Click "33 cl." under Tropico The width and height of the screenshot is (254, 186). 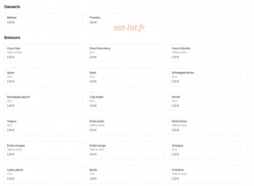[x=10, y=125]
